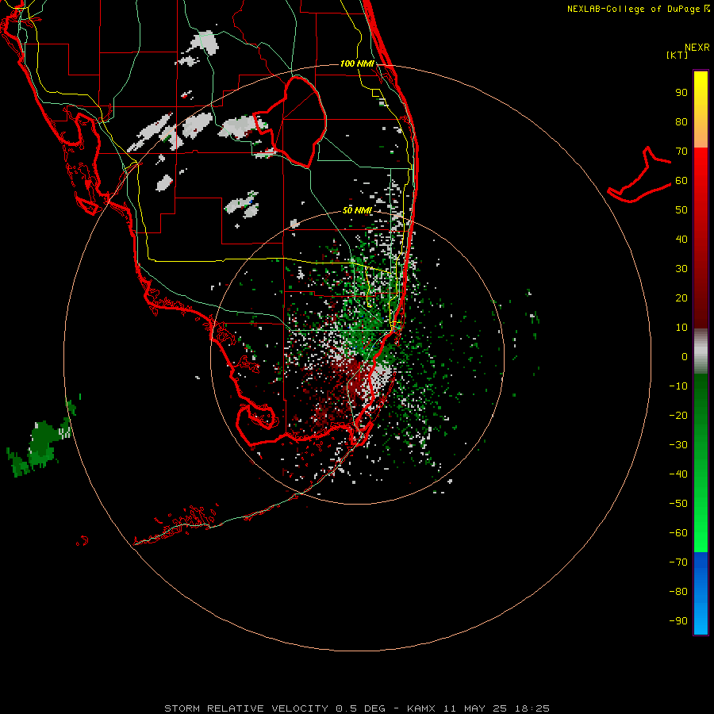Click the [KT] units label
Screen dimensions: 714x714
[x=678, y=55]
